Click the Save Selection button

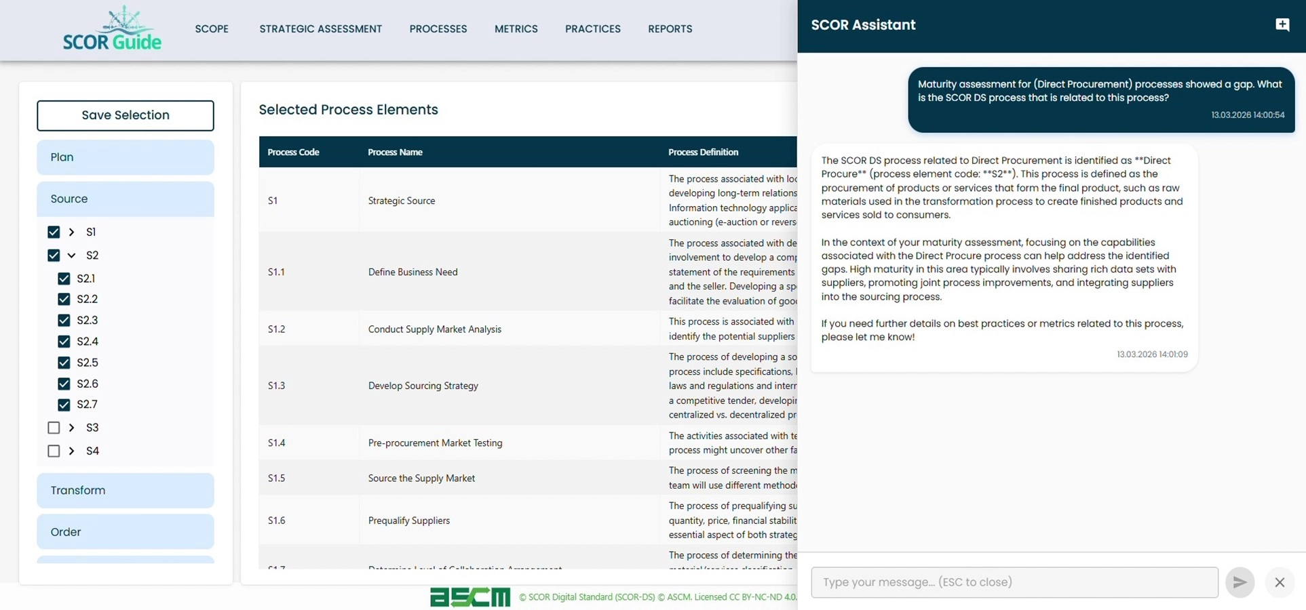click(125, 115)
